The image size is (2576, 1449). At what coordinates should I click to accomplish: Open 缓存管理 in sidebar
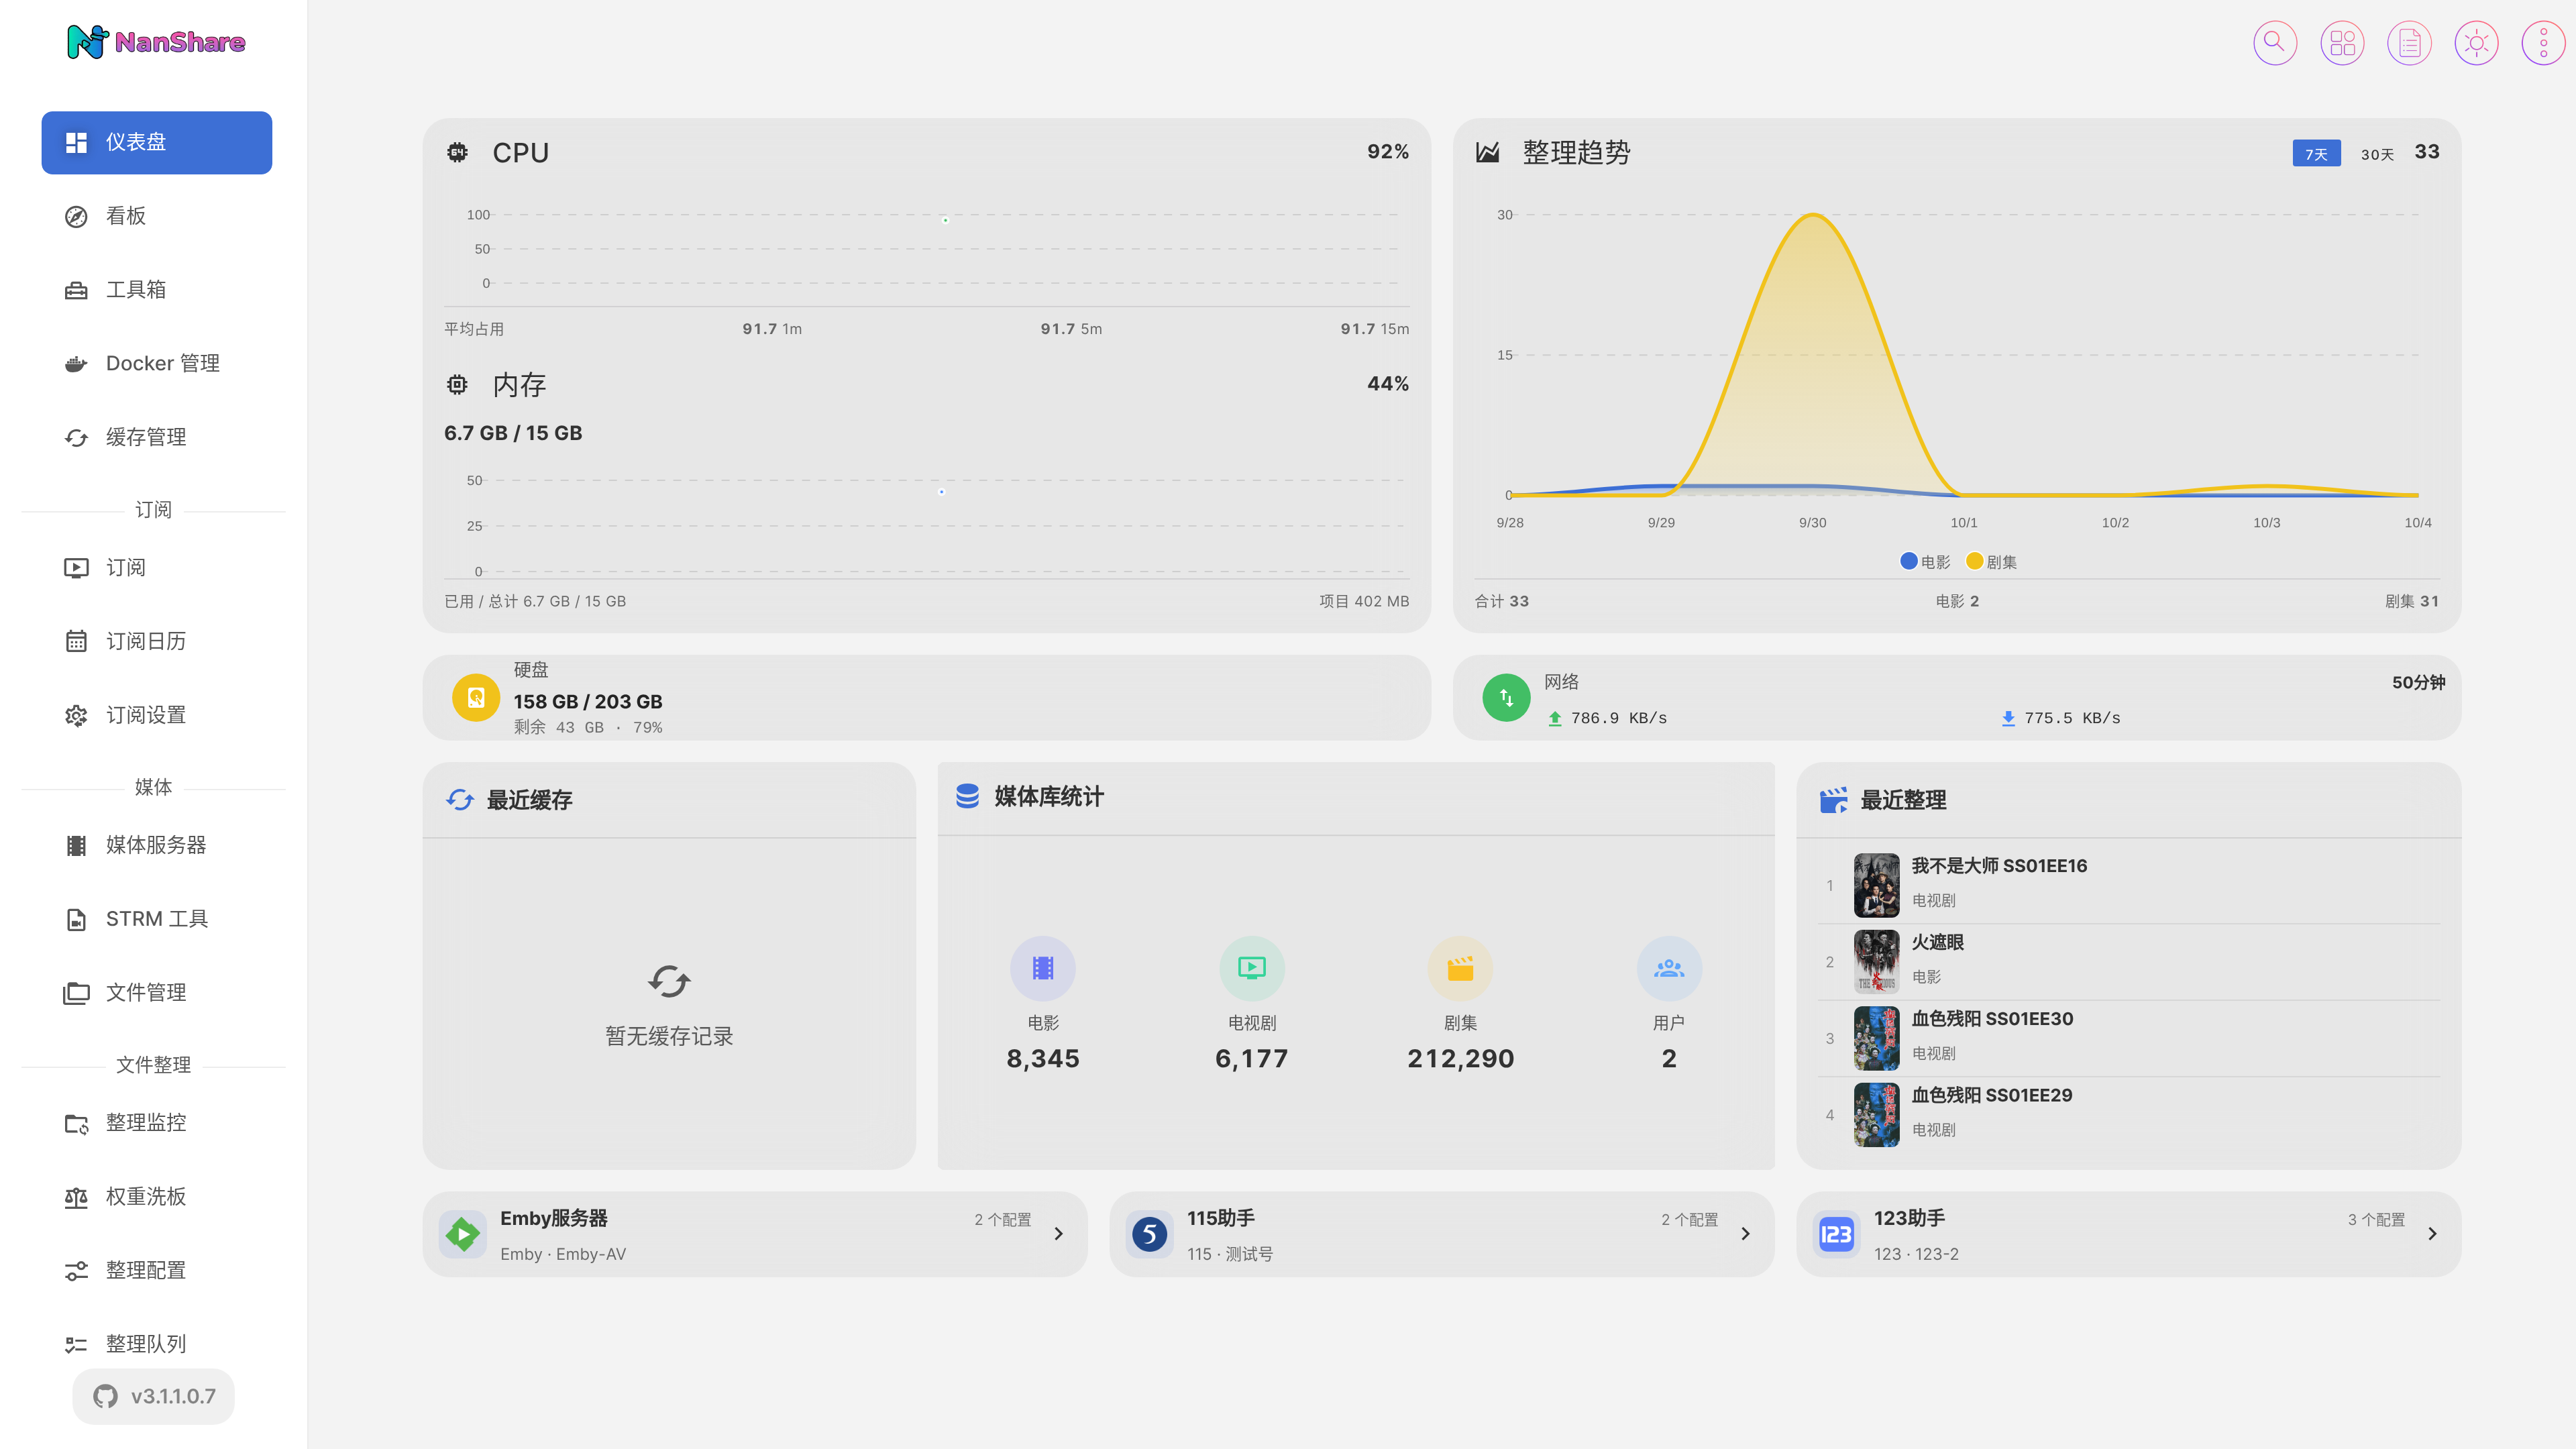tap(157, 437)
